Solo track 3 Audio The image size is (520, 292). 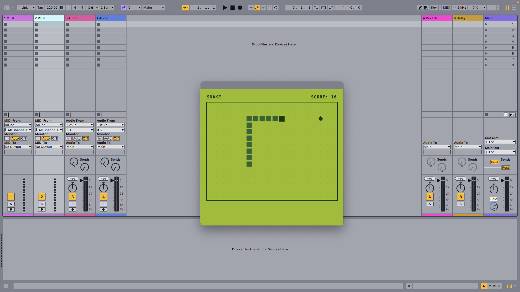73,204
